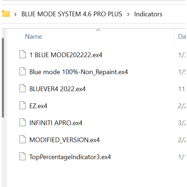187x187 pixels.
Task: Click the yellow folder icon in address bar
Action: coord(6,14)
